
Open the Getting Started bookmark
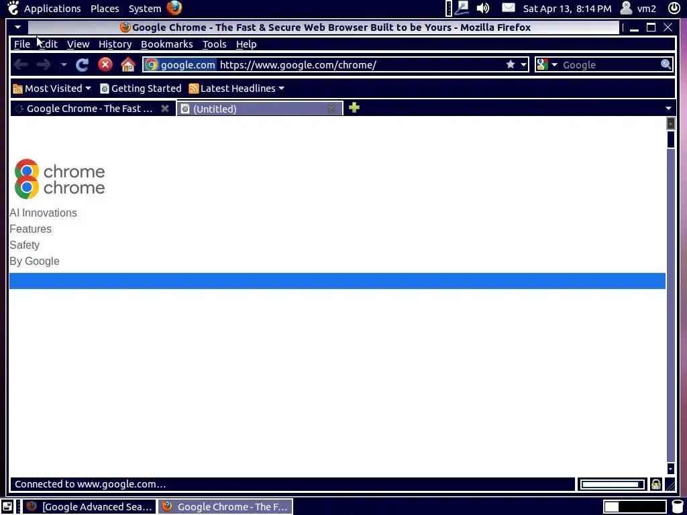point(141,89)
